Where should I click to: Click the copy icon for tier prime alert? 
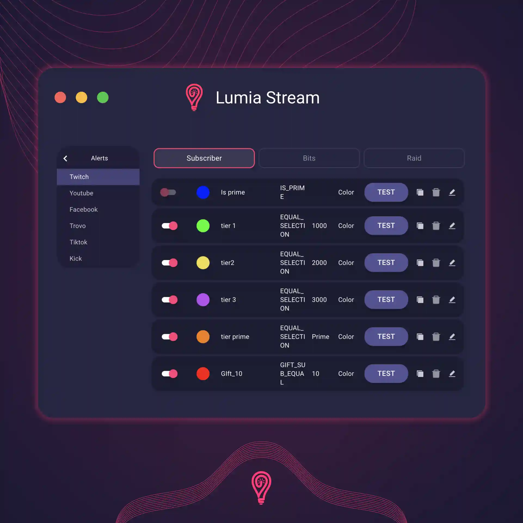click(x=420, y=337)
